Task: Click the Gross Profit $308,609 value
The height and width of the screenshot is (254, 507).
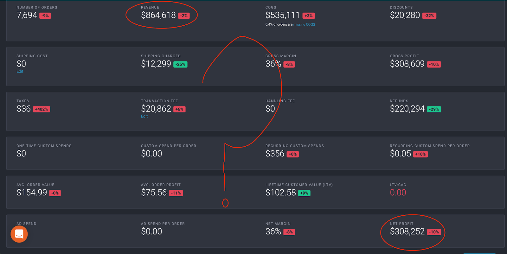Action: 407,64
